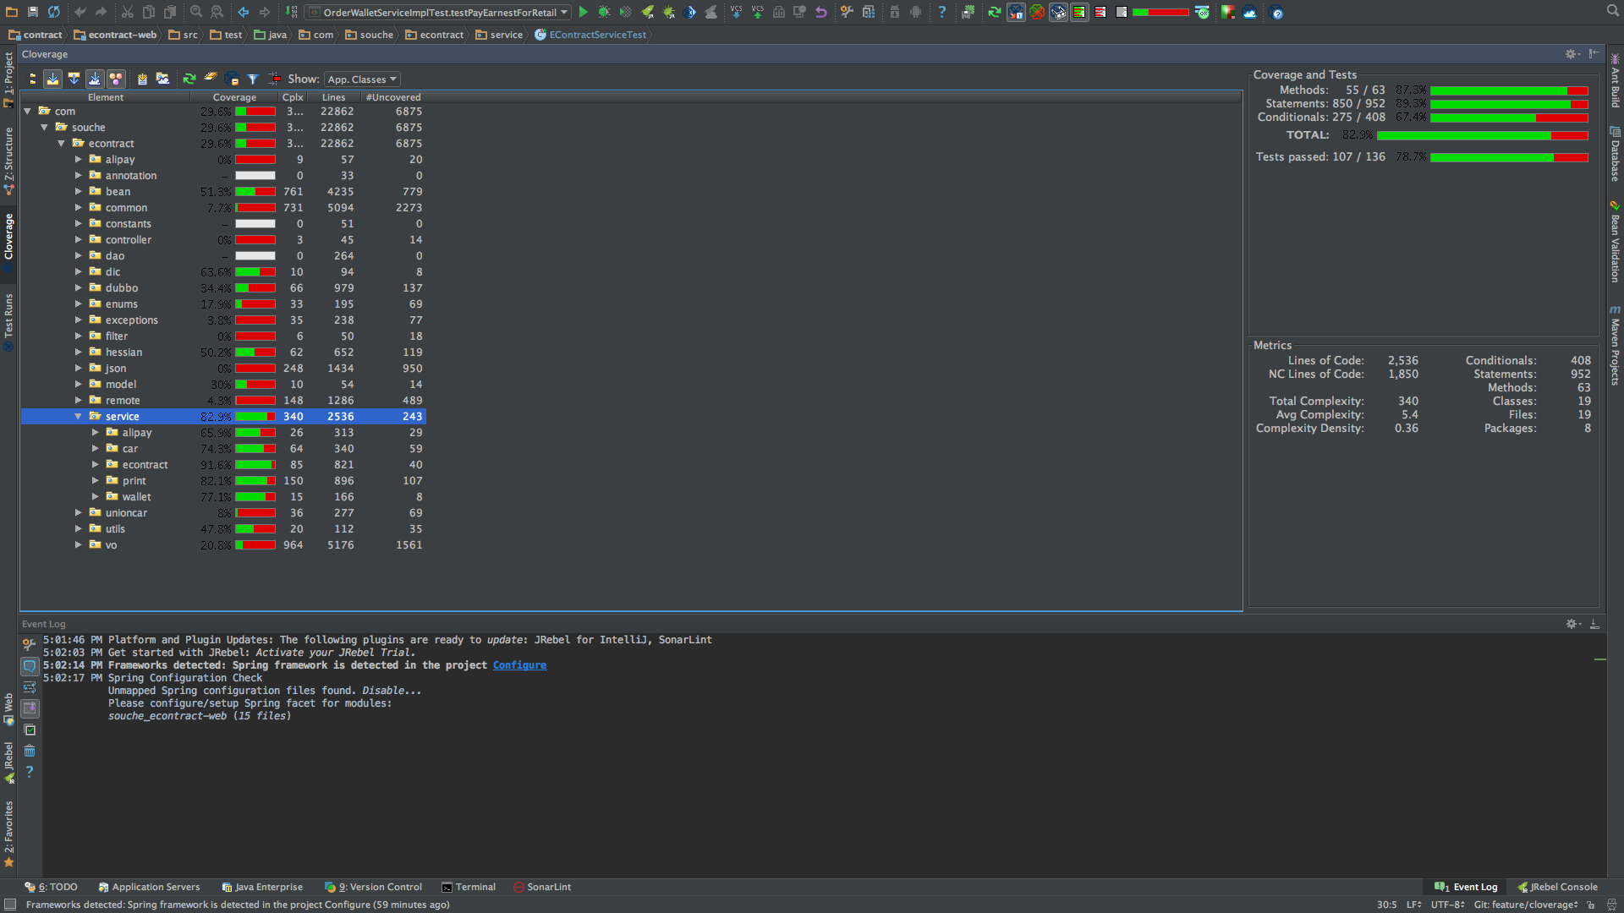1624x913 pixels.
Task: Click the Clover cloud view icon
Action: 1249,12
